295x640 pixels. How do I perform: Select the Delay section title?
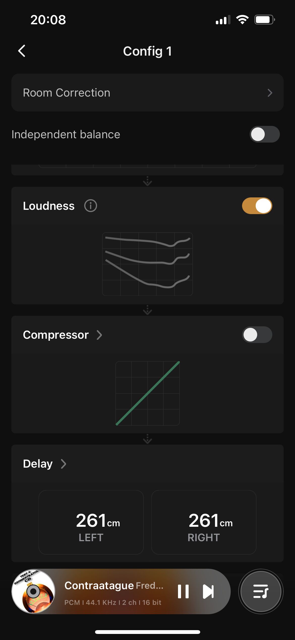click(38, 464)
